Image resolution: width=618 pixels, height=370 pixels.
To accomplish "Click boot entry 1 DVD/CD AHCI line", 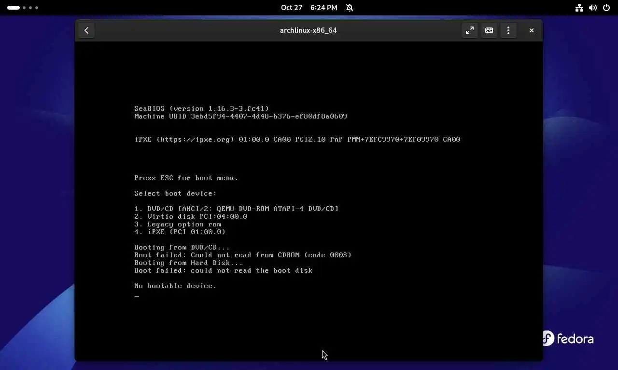I will 237,209.
